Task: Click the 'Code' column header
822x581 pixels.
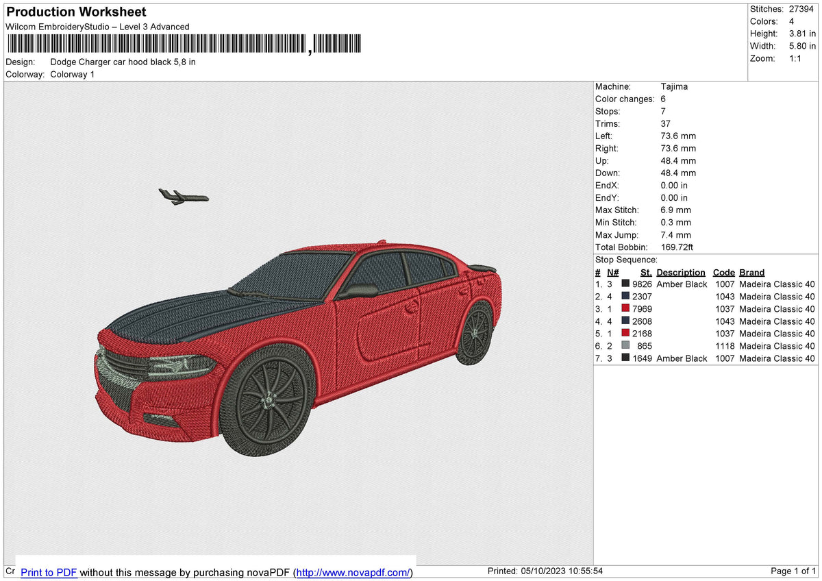Action: (x=723, y=272)
